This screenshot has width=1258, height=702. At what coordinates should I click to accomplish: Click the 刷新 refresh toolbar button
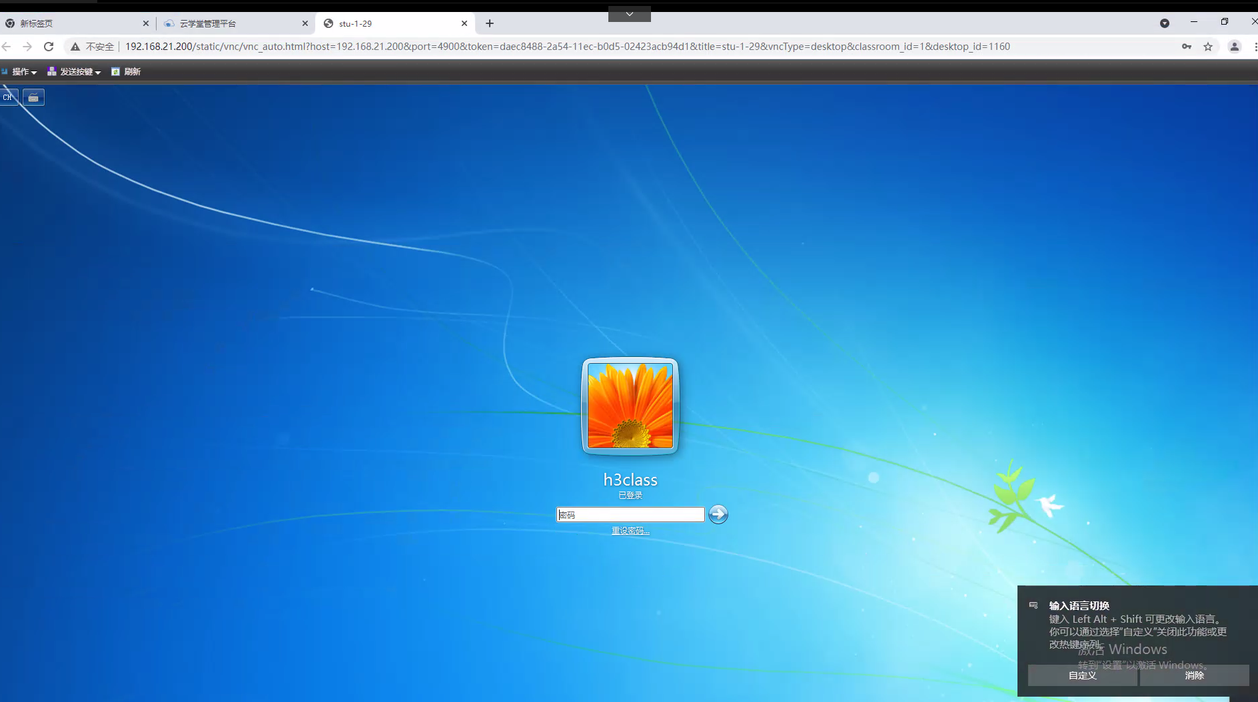(x=126, y=72)
